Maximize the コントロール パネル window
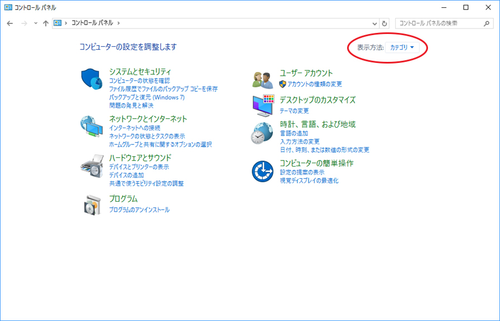Viewport: 500px width, 321px height. coord(466,7)
